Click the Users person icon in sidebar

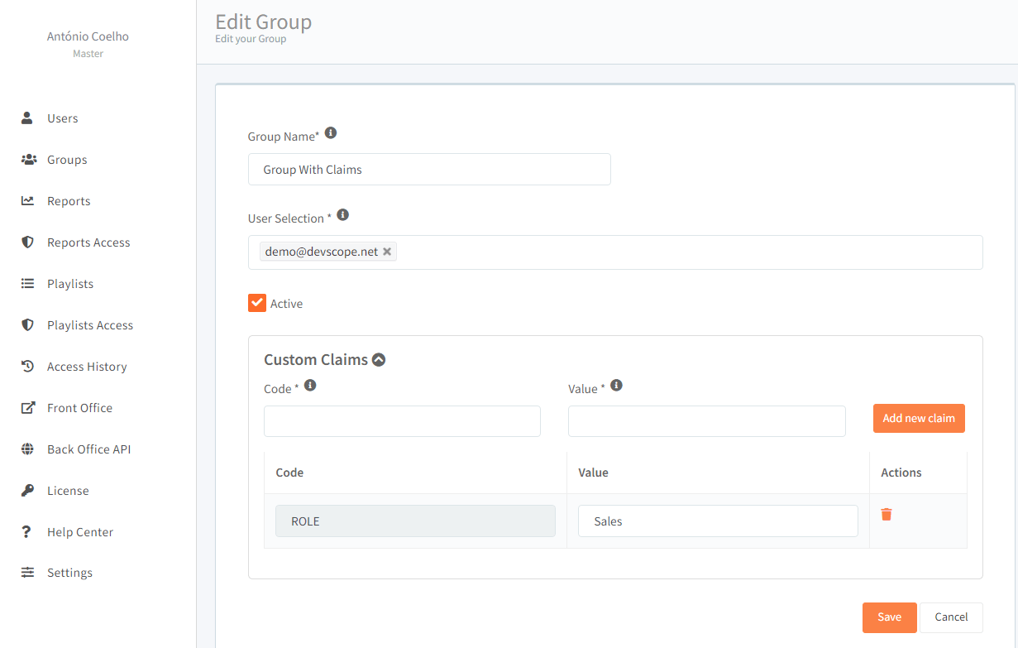coord(28,118)
